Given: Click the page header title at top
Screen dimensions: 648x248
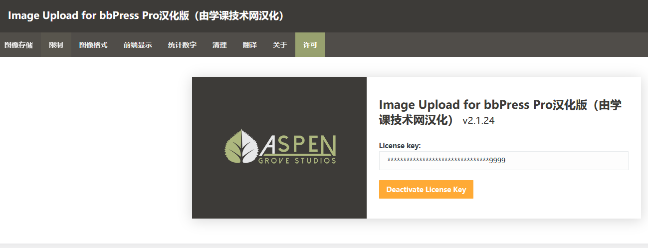Looking at the screenshot, I should coord(146,15).
